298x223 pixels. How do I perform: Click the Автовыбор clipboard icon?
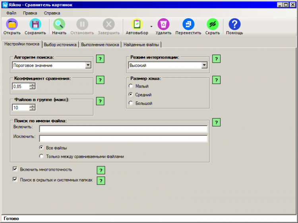click(137, 24)
